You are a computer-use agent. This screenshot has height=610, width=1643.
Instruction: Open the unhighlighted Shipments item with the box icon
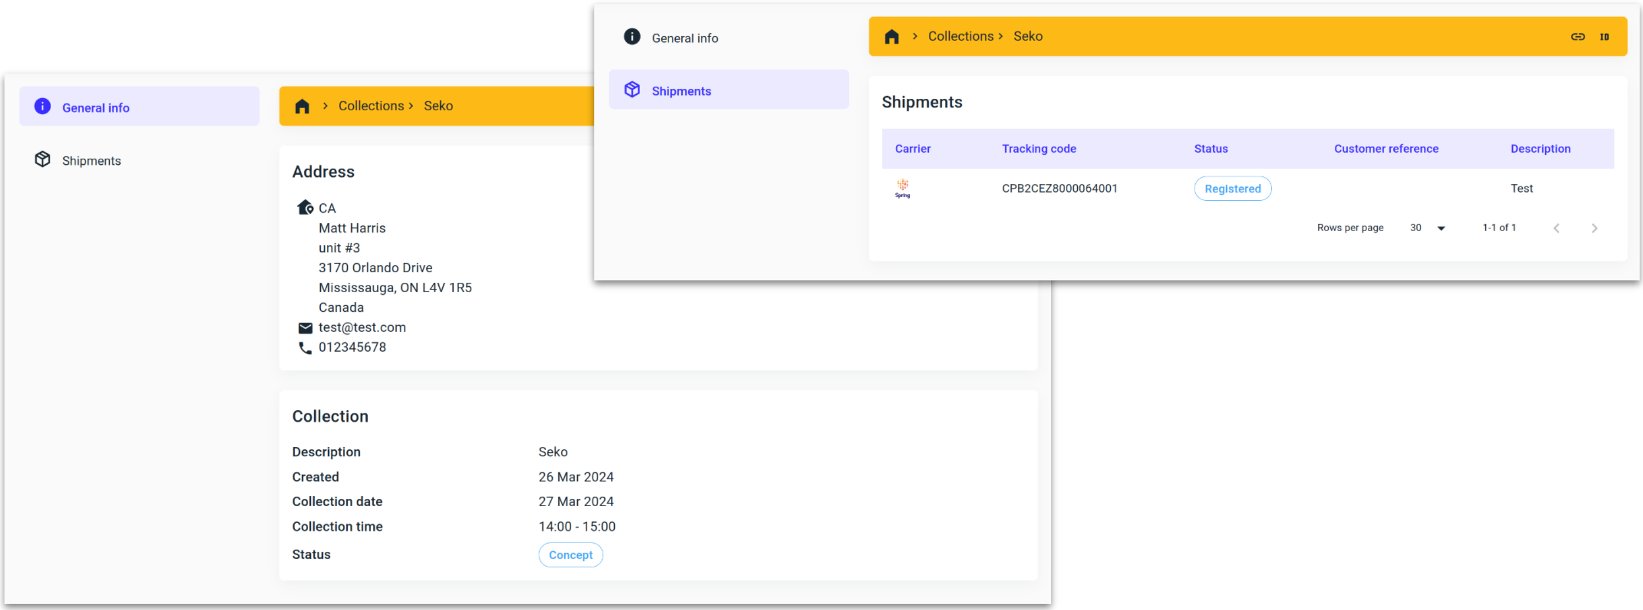[x=91, y=161]
